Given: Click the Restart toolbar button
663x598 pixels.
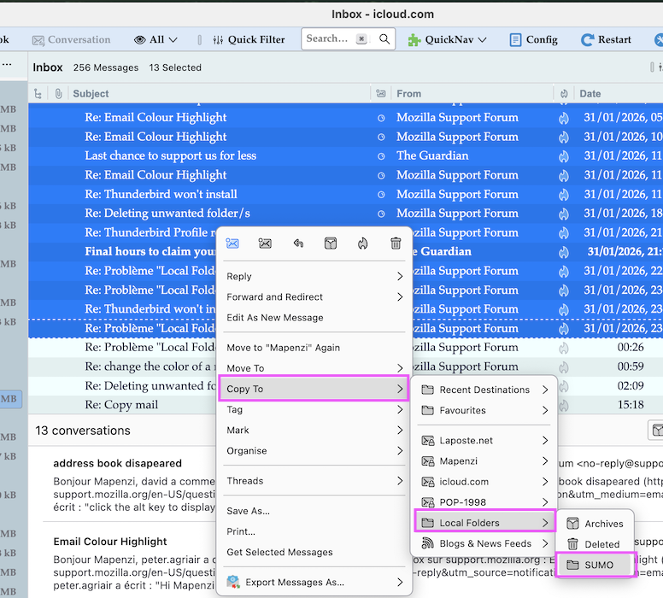Looking at the screenshot, I should pyautogui.click(x=606, y=39).
